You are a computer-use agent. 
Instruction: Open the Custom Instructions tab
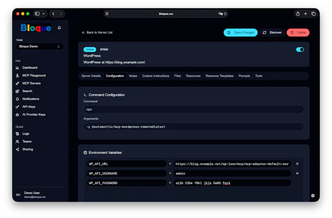(156, 76)
